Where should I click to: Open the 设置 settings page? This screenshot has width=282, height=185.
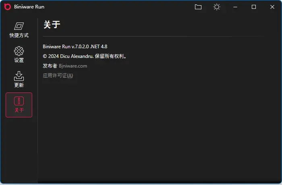coord(19,55)
